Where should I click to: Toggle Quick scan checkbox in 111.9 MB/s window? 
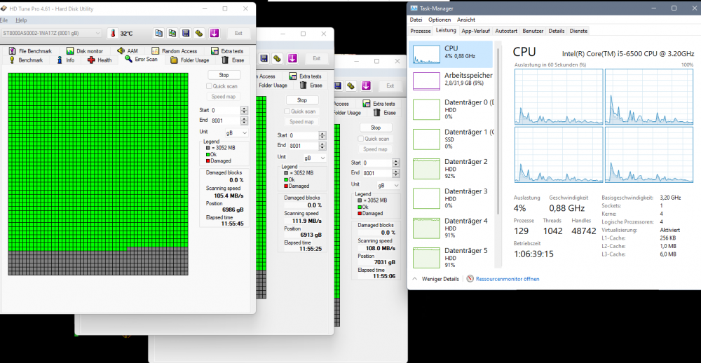pyautogui.click(x=287, y=111)
